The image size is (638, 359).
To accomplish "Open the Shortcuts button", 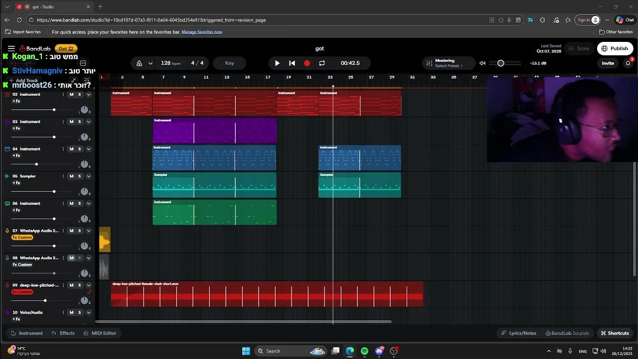I will (615, 333).
